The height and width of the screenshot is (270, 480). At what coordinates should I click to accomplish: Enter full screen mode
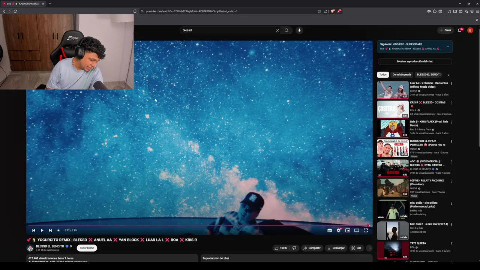click(x=366, y=230)
